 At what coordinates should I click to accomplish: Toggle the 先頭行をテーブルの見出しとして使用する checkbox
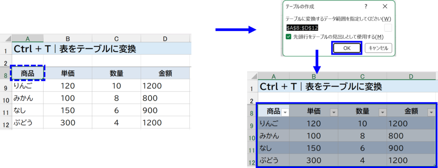coord(288,37)
